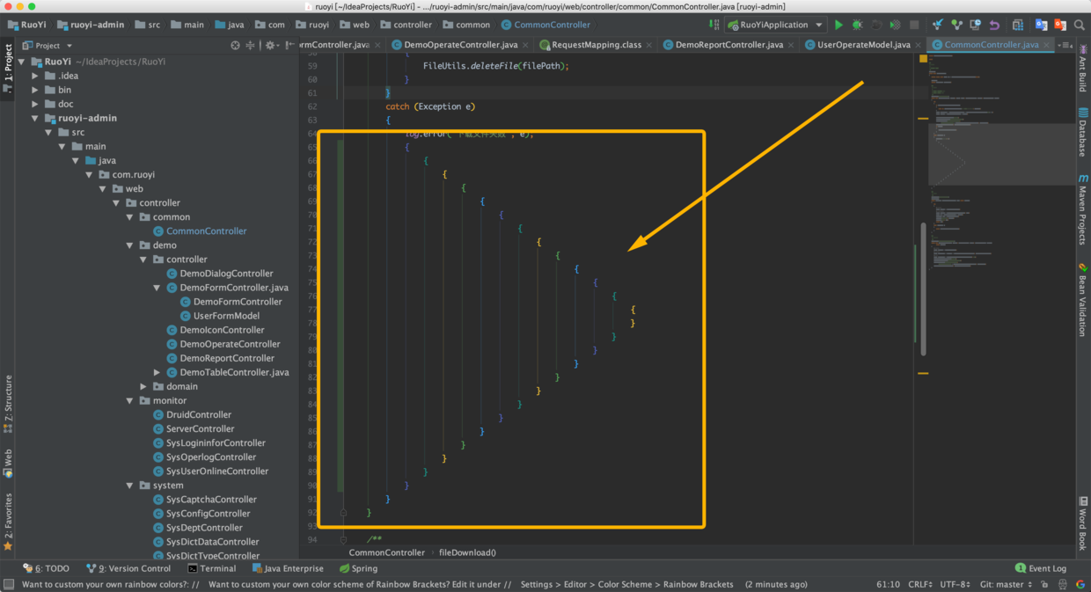Open SysLogininforController in the project tree

pyautogui.click(x=216, y=442)
